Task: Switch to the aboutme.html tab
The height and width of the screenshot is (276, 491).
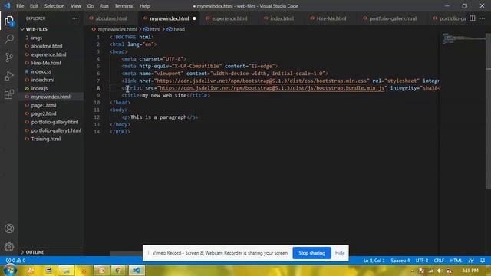Action: click(x=111, y=18)
